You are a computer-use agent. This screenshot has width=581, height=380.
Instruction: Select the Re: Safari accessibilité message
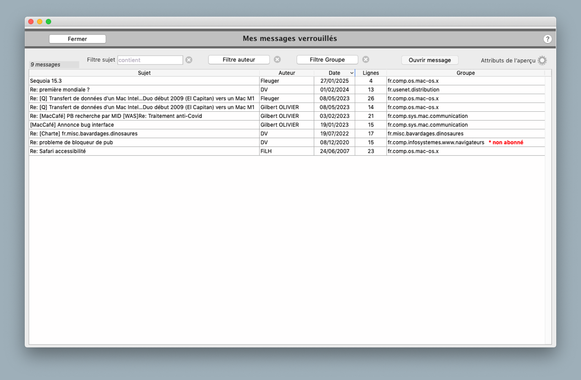(143, 151)
